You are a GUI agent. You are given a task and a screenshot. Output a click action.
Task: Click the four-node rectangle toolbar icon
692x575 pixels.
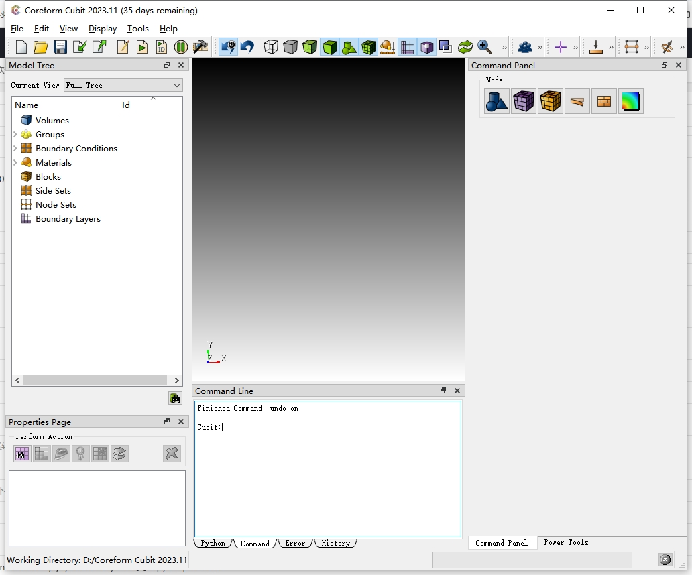[632, 47]
